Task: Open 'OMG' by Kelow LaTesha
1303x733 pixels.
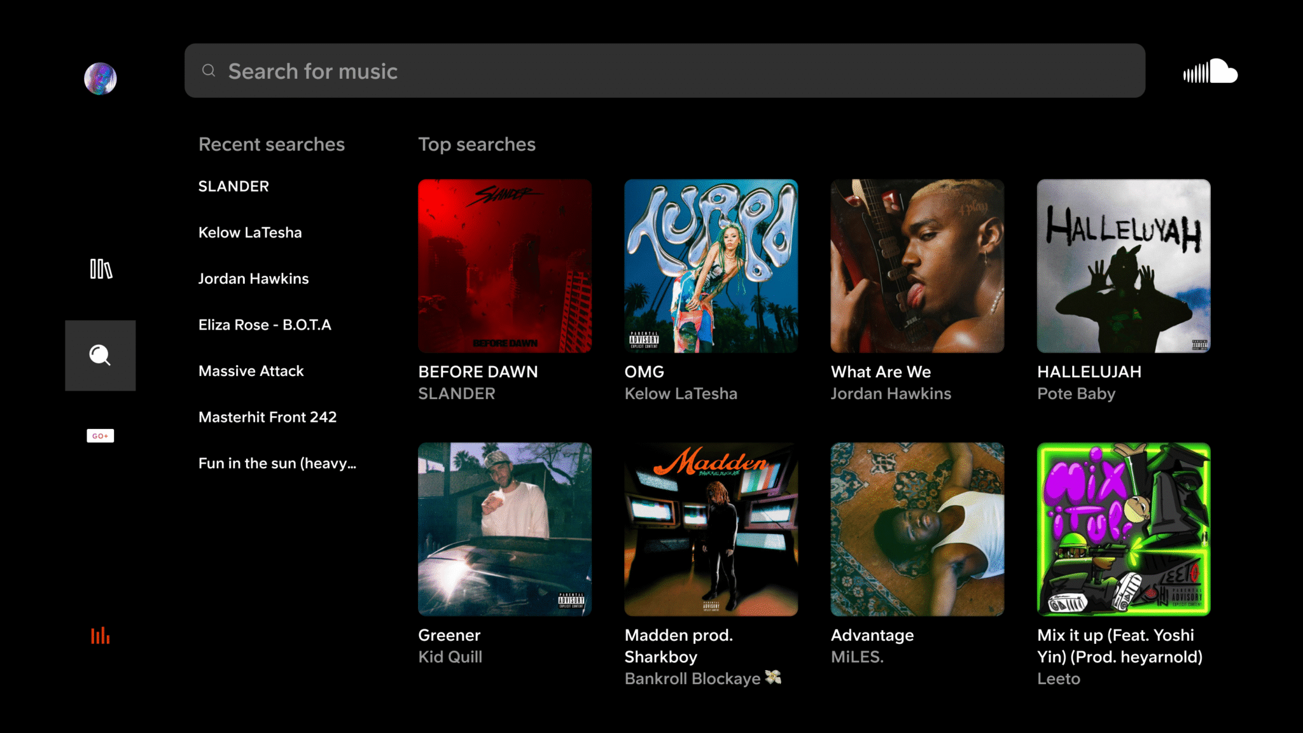Action: click(711, 266)
